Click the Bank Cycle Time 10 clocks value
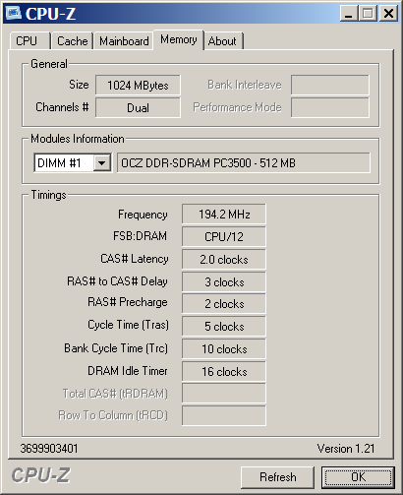The height and width of the screenshot is (495, 403). point(224,349)
